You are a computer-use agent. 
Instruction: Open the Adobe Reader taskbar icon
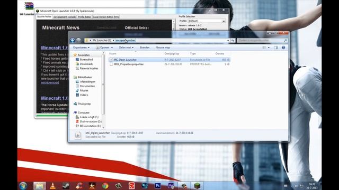pos(131,186)
